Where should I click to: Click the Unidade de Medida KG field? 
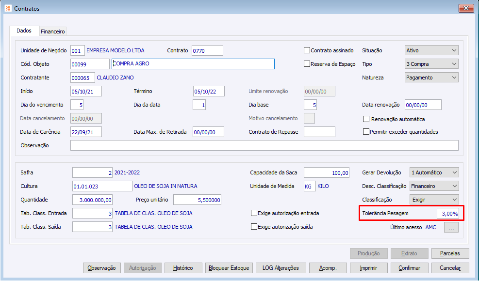pyautogui.click(x=310, y=186)
